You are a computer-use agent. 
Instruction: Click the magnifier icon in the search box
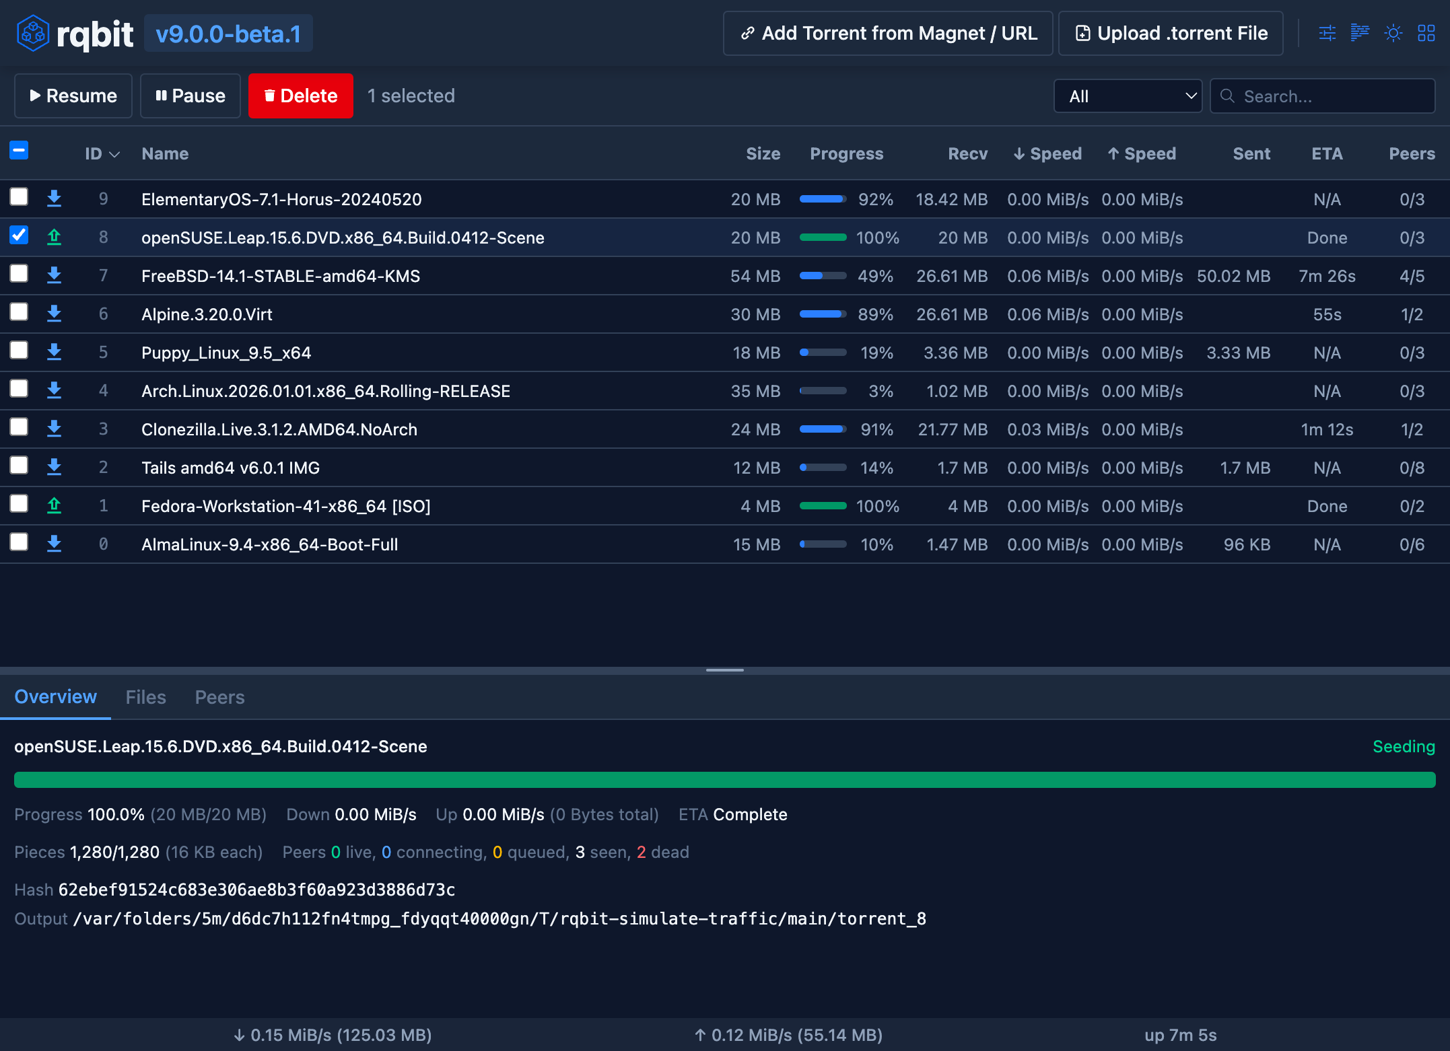point(1227,96)
